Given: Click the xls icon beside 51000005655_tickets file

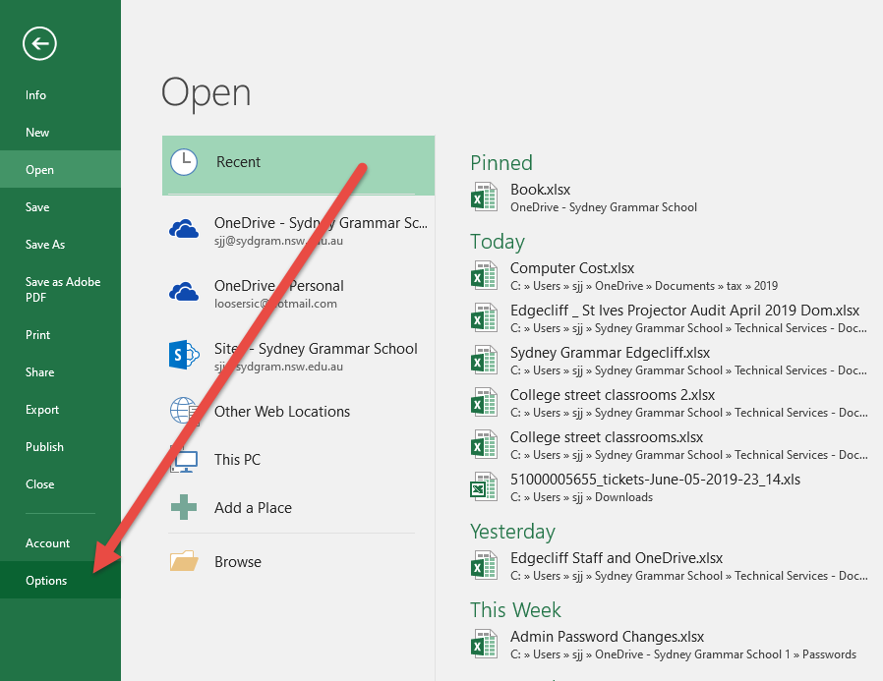Looking at the screenshot, I should tap(484, 486).
